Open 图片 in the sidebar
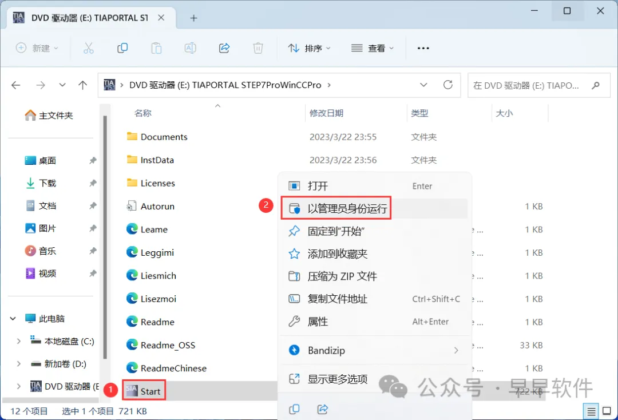Image resolution: width=618 pixels, height=420 pixels. coord(41,228)
